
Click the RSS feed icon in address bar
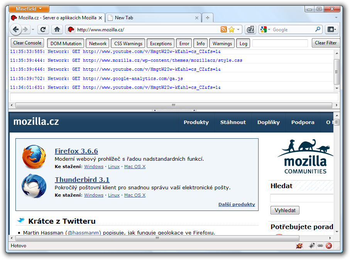pos(224,29)
